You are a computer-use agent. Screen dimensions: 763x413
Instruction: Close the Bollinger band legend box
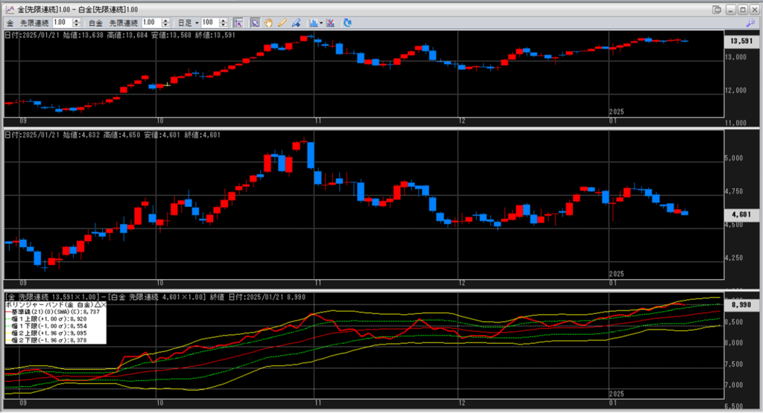pos(104,305)
